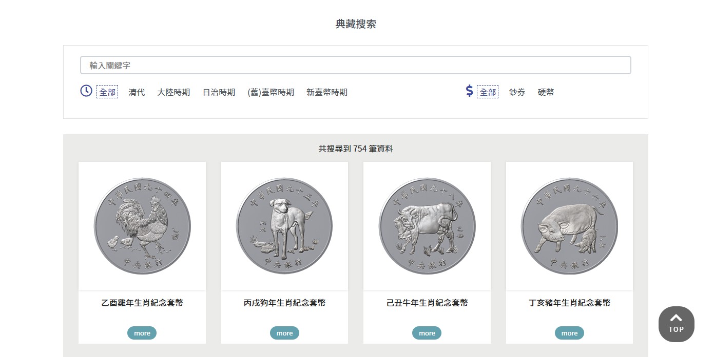Select 全部 in the currency type filter

pos(488,92)
